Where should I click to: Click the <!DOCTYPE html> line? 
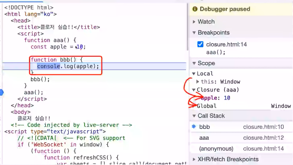pyautogui.click(x=29, y=7)
